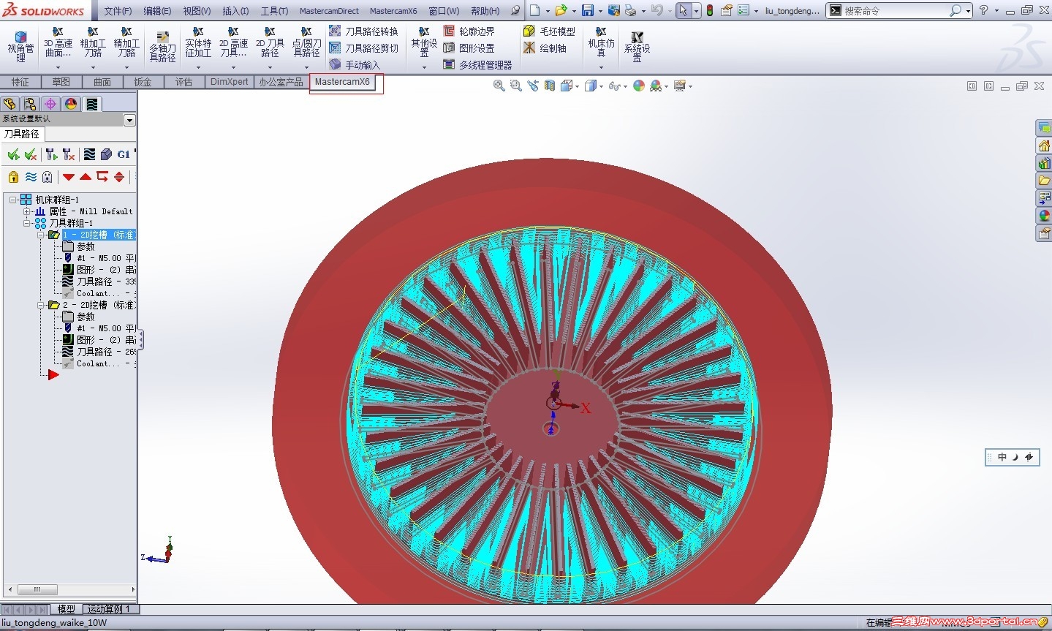Click the 毛坯模型 stock model tool
1052x631 pixels.
pyautogui.click(x=549, y=31)
